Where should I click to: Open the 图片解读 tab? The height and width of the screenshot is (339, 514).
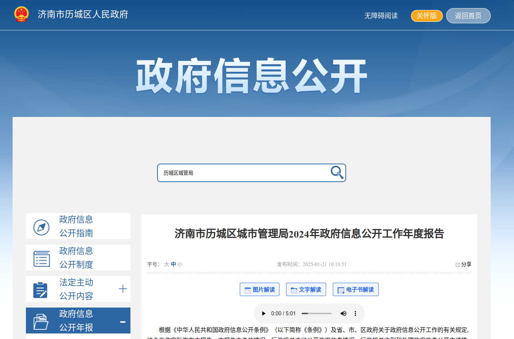pyautogui.click(x=259, y=289)
